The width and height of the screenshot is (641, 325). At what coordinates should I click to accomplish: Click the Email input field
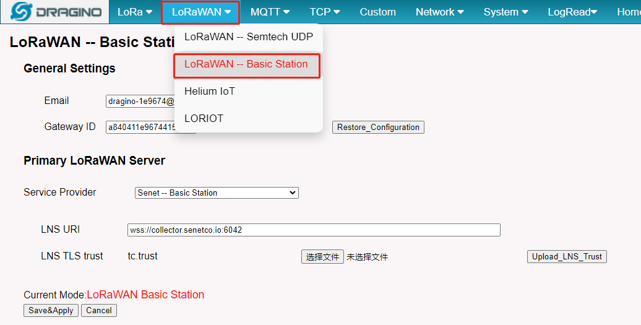[x=140, y=102]
